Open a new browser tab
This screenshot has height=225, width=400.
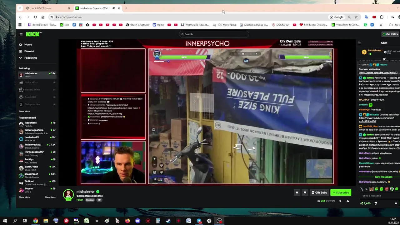click(126, 8)
